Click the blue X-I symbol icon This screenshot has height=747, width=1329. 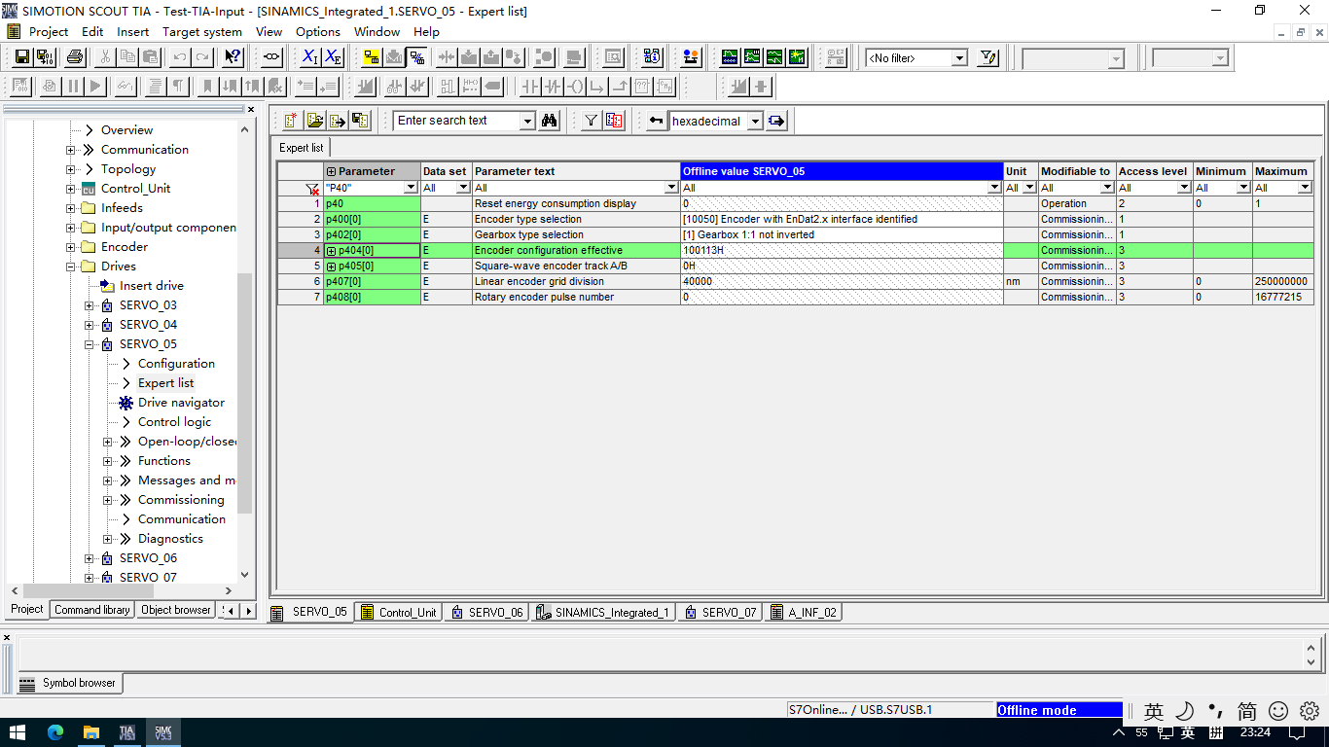[309, 57]
